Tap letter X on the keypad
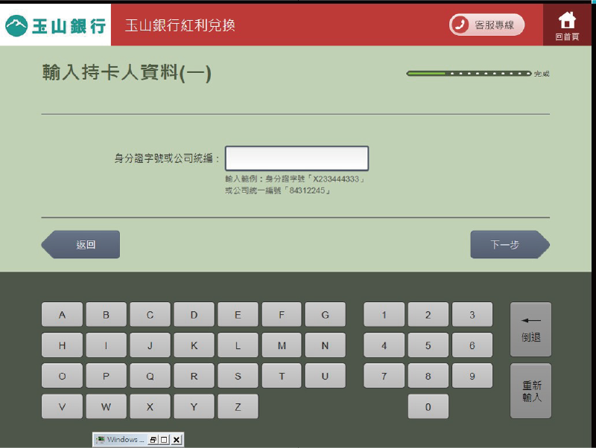596x448 pixels. pos(150,406)
